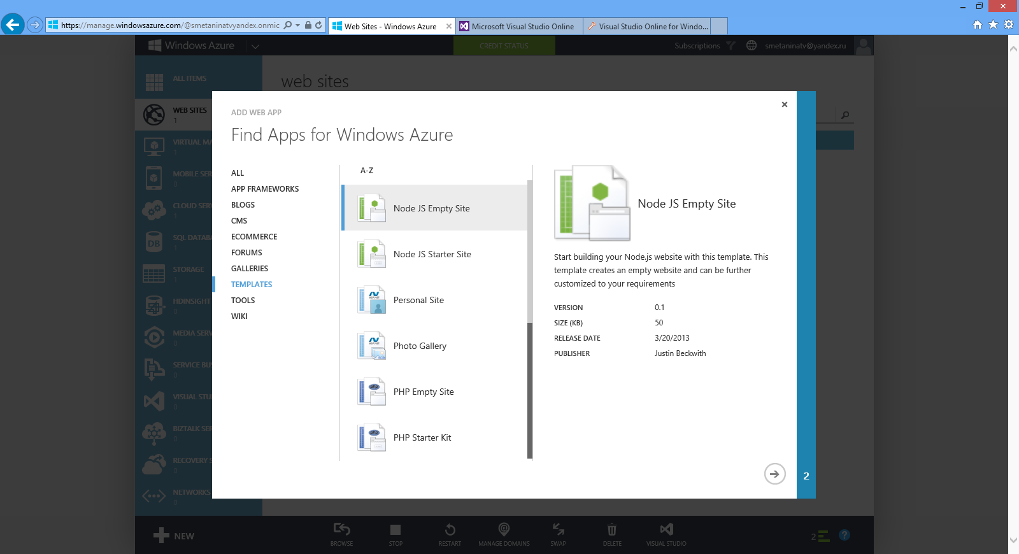Filter by CMS category
The height and width of the screenshot is (554, 1019).
tap(239, 221)
